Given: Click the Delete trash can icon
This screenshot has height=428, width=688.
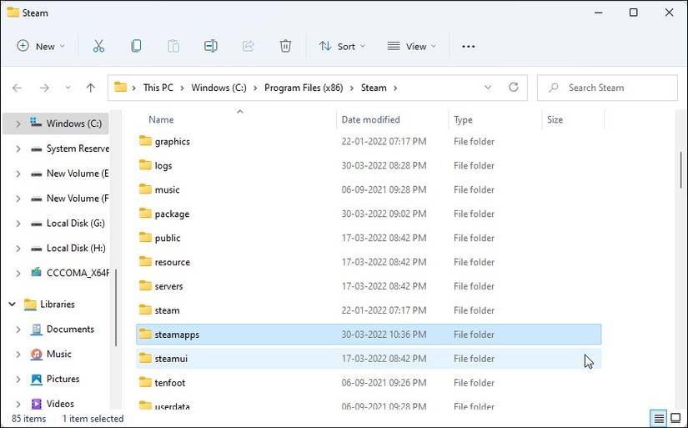Looking at the screenshot, I should click(x=286, y=46).
